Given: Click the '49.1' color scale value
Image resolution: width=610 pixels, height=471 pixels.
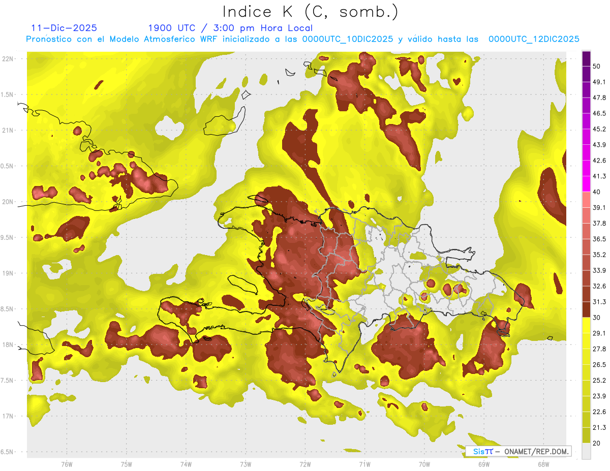Looking at the screenshot, I should tap(599, 82).
